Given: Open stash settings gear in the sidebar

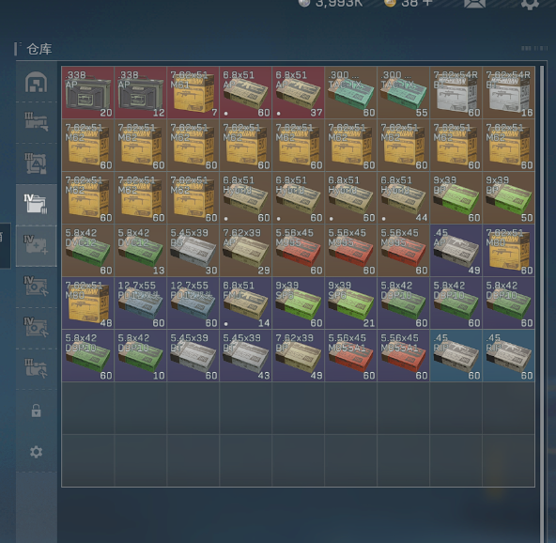Looking at the screenshot, I should click(x=36, y=452).
